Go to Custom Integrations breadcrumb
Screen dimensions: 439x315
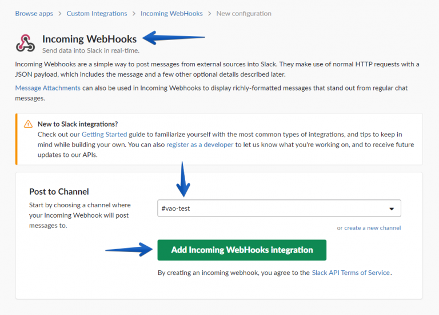[97, 14]
